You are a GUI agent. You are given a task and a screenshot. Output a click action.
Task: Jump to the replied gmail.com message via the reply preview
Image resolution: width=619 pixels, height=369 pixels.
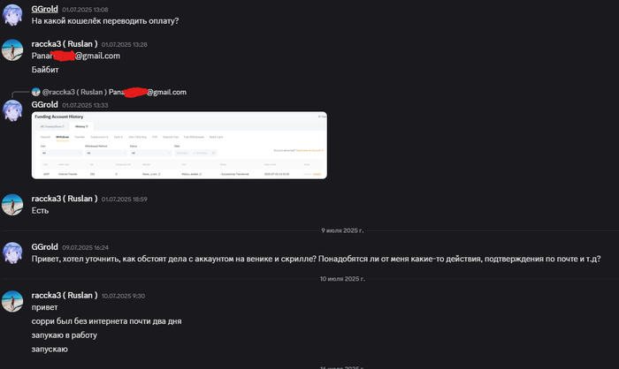(x=148, y=92)
